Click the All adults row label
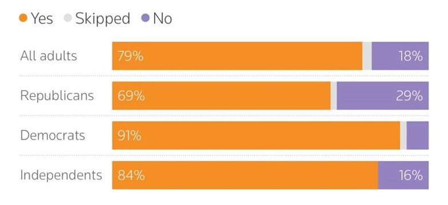Viewport: 448px width, 205px height. 49,56
